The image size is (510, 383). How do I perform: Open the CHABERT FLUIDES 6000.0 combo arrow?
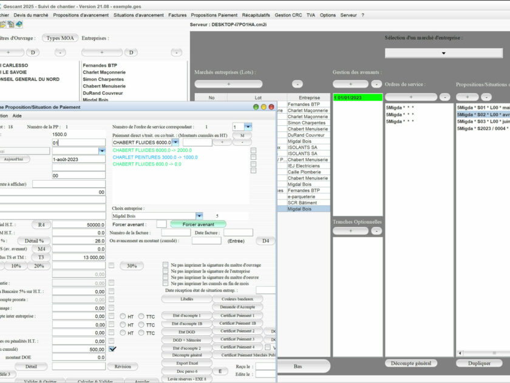tap(175, 142)
